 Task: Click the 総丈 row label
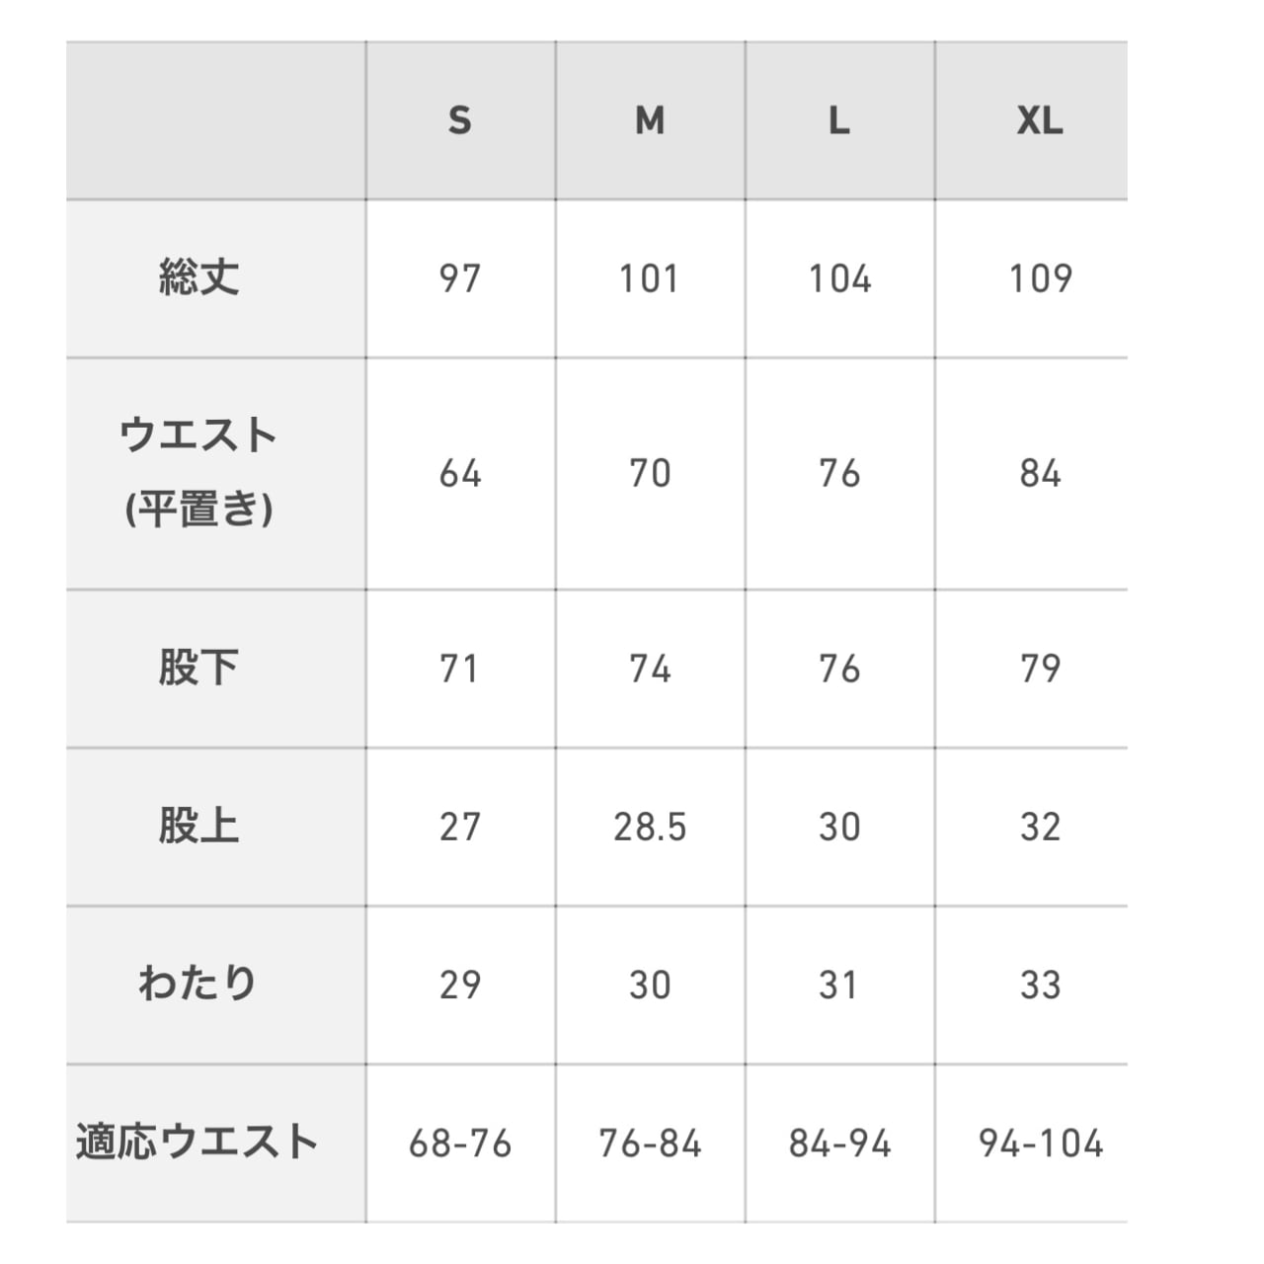coord(198,277)
